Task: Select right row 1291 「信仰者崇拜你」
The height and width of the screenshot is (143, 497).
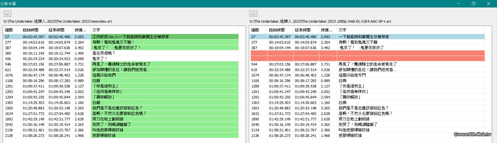Action: pyautogui.click(x=354, y=92)
